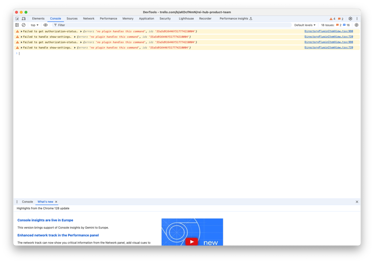The image size is (374, 263).
Task: Switch to the Elements tab
Action: (x=38, y=19)
